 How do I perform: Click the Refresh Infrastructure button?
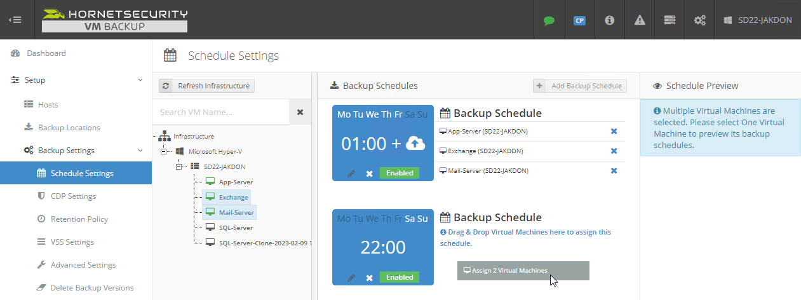tap(207, 86)
